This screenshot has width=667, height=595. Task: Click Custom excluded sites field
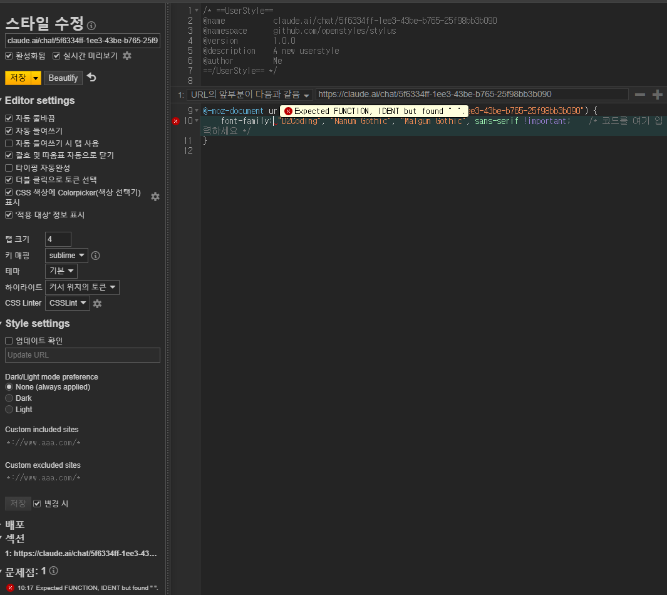tap(83, 478)
